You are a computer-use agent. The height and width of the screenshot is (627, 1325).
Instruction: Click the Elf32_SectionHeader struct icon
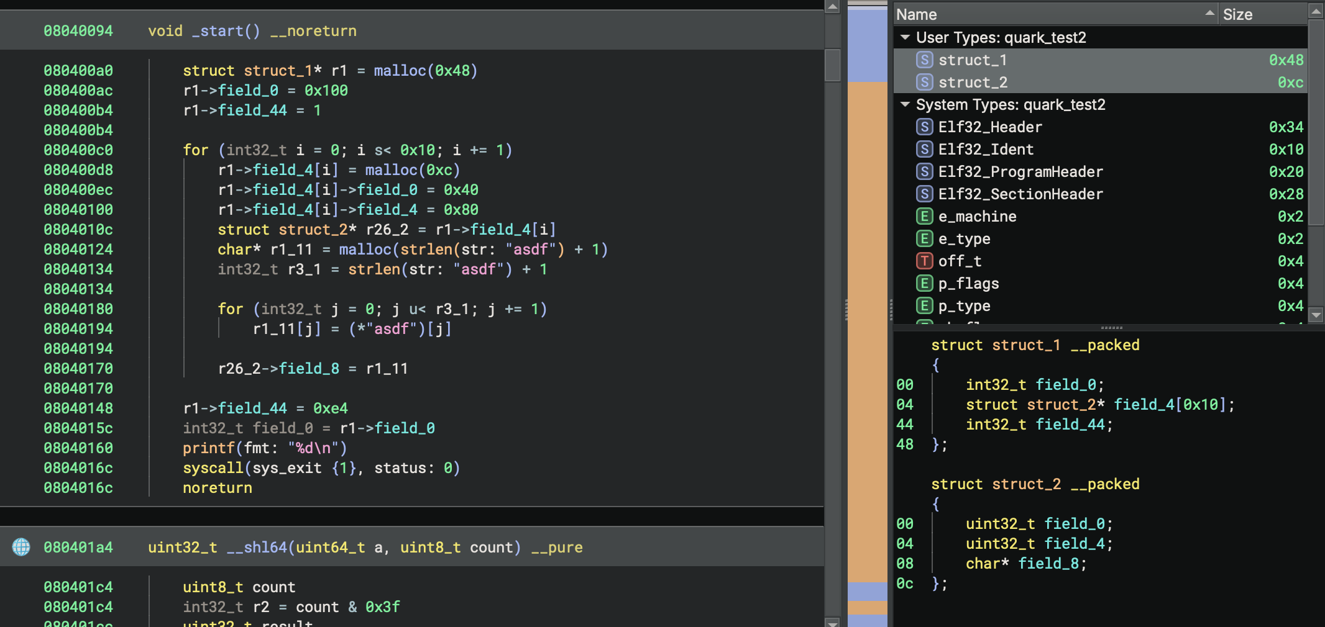click(x=924, y=194)
